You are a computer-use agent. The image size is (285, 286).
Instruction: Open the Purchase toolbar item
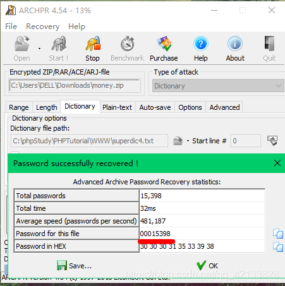coord(164,49)
